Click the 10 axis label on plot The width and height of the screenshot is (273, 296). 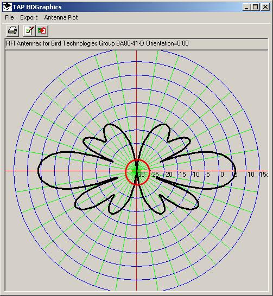pyautogui.click(x=251, y=175)
